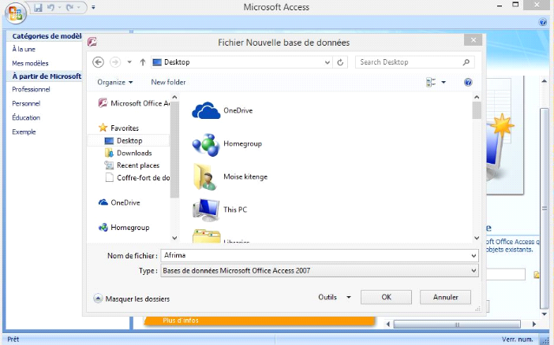Screen dimensions: 554x345
Task: Collapse folders with Masquer les dossiers
Action: (132, 299)
